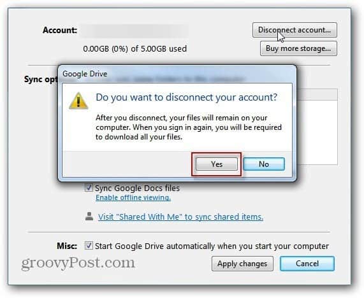Open the Buy more storage option

coord(298,48)
